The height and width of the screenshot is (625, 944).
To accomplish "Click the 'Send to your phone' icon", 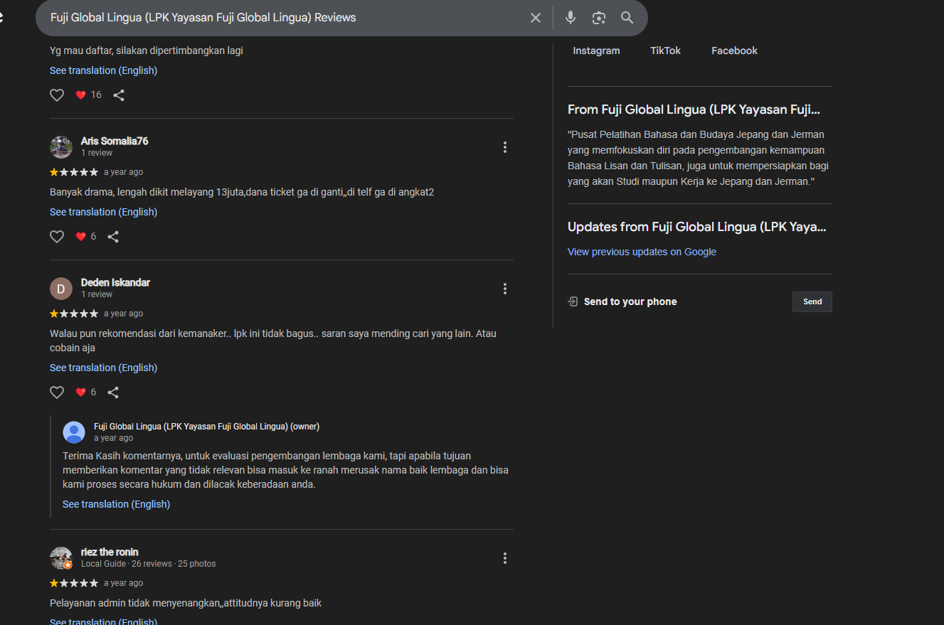I will [573, 301].
